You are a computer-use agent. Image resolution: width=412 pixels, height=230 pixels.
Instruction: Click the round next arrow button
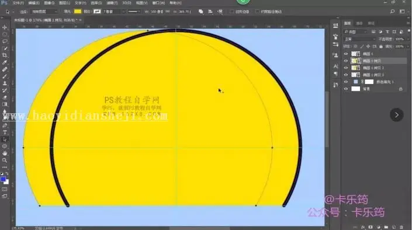click(396, 115)
